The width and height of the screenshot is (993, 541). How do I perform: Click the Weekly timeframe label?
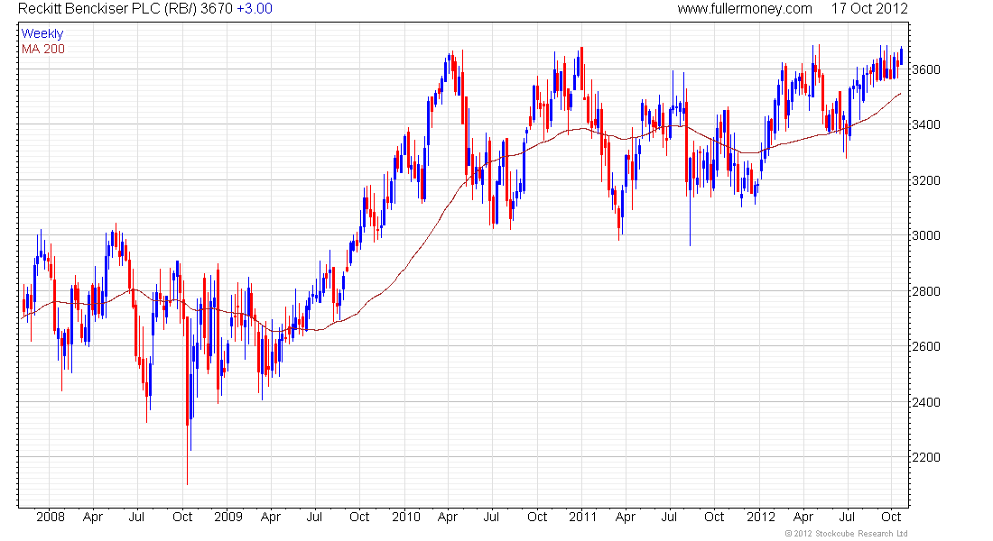pyautogui.click(x=42, y=33)
